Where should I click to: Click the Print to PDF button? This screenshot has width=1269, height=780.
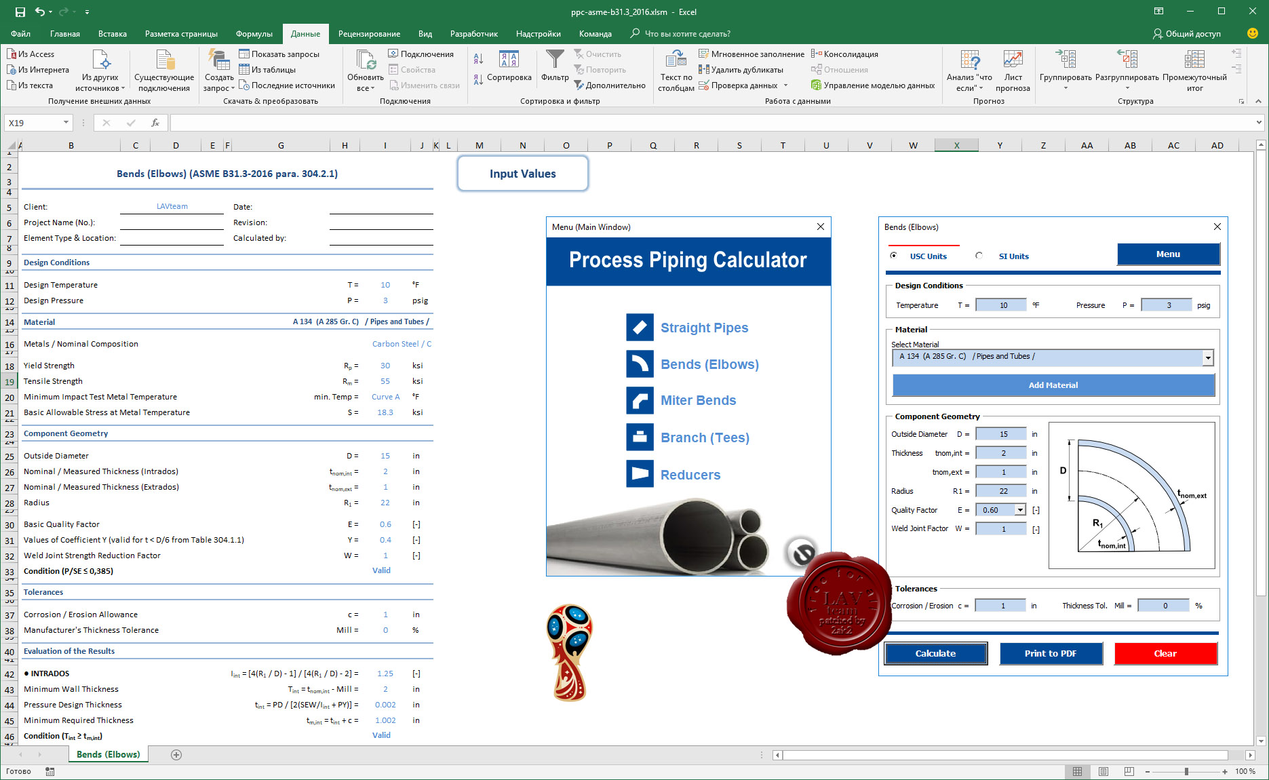1051,653
